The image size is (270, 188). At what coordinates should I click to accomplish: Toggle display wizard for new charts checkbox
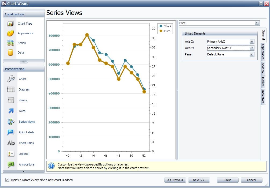(x=7, y=180)
